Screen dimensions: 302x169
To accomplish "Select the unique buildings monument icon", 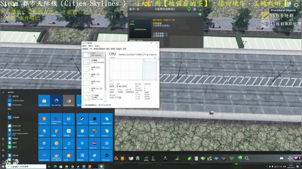I will point(154,158).
